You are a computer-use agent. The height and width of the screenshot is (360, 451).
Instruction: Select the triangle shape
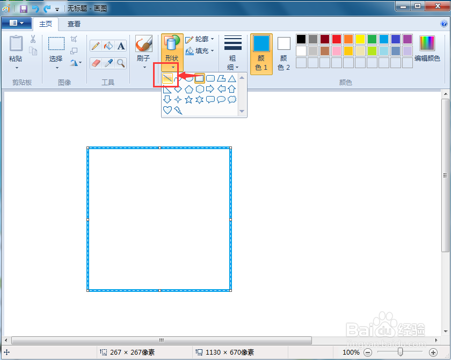tap(232, 78)
